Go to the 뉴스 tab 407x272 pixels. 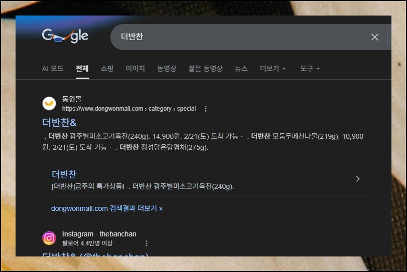pyautogui.click(x=241, y=69)
